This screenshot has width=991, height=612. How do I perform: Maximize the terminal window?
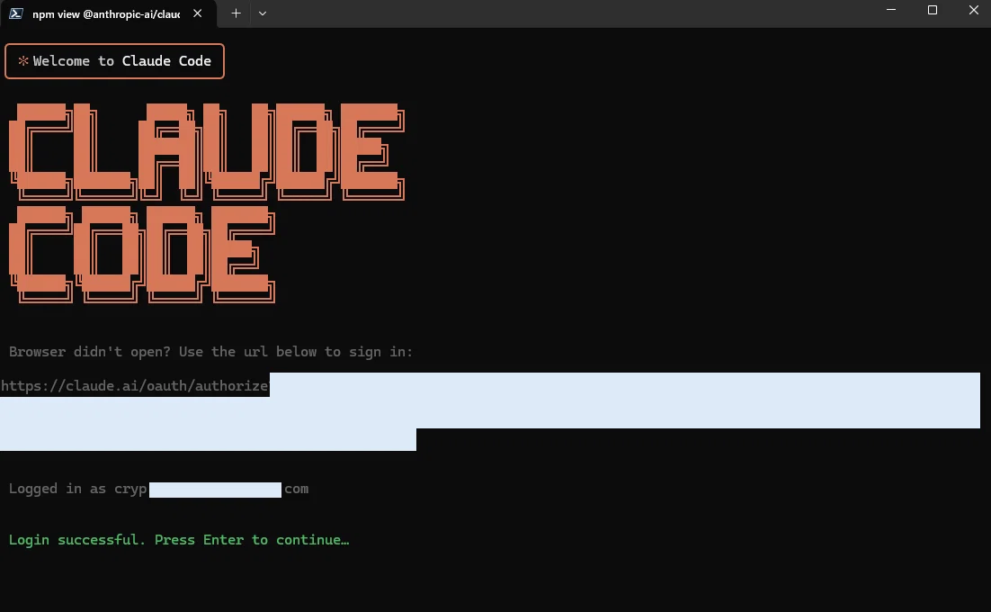[x=933, y=10]
